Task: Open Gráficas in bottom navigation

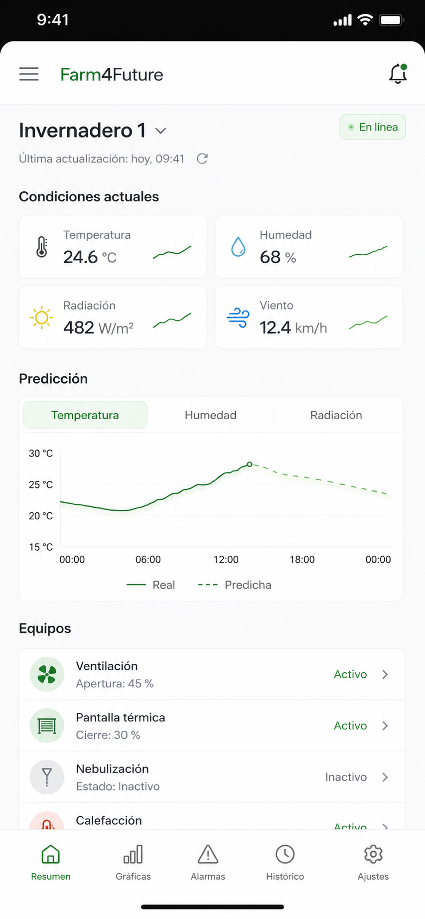Action: point(133,863)
